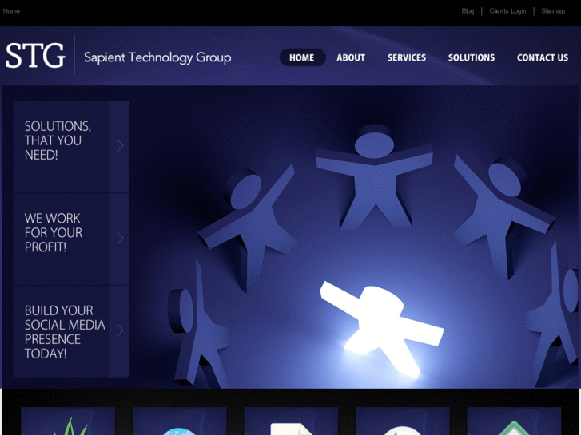Image resolution: width=581 pixels, height=435 pixels.
Task: Open the CONTACT US menu item
Action: coord(543,57)
